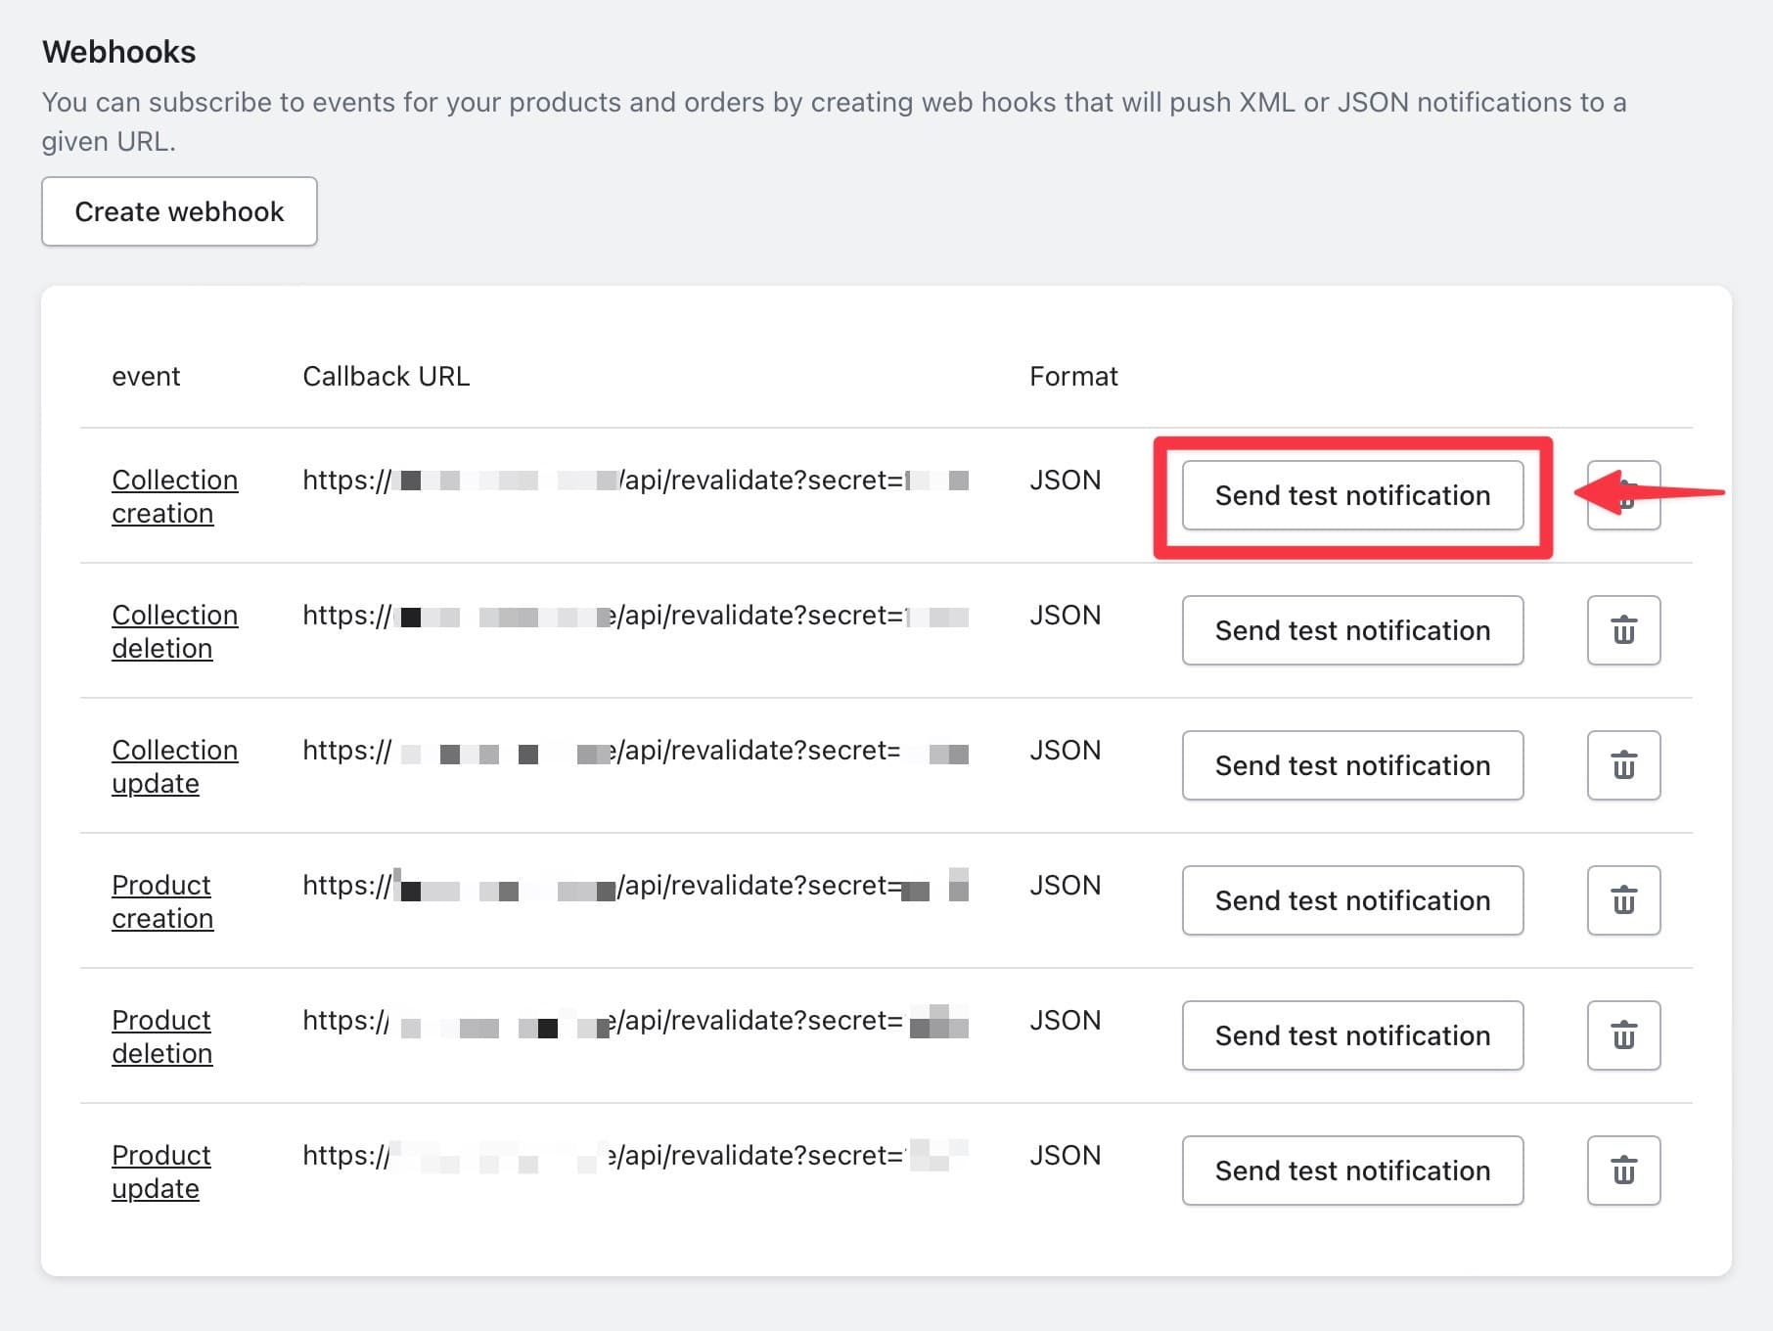Delete the Product deletion webhook
The height and width of the screenshot is (1331, 1773).
tap(1623, 1035)
